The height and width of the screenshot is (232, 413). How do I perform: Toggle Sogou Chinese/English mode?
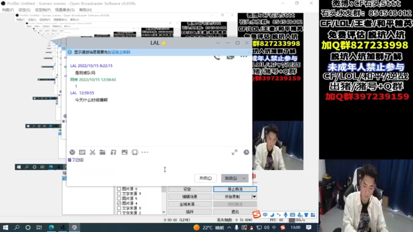pos(265,215)
